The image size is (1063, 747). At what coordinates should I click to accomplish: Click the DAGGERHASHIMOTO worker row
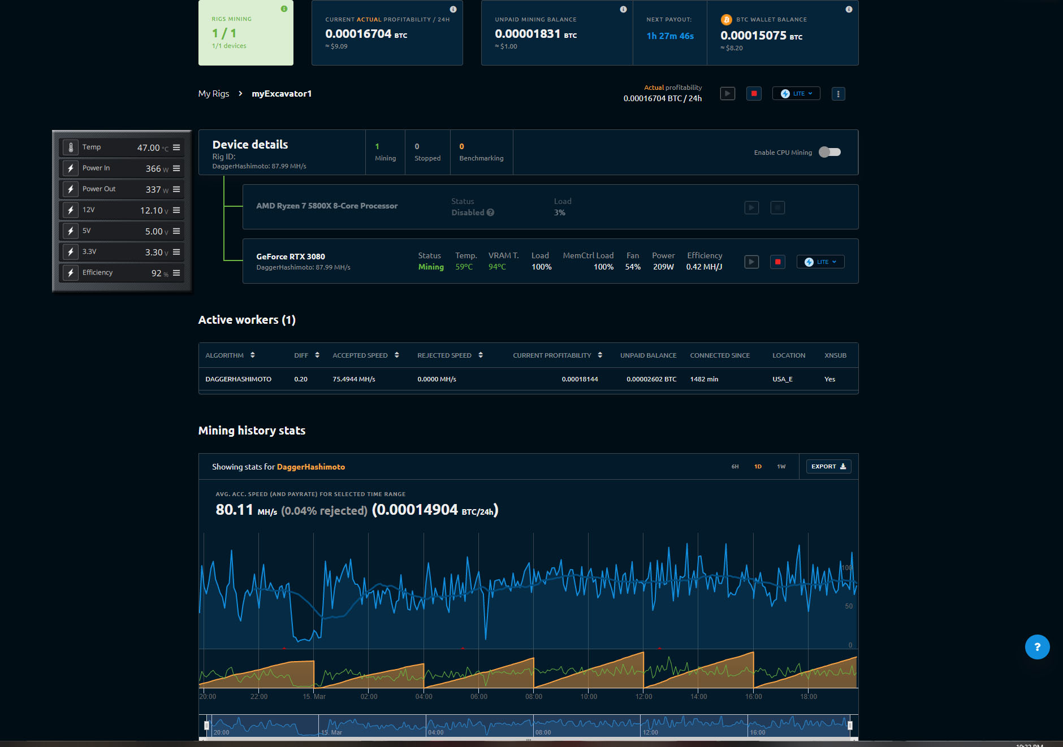529,379
